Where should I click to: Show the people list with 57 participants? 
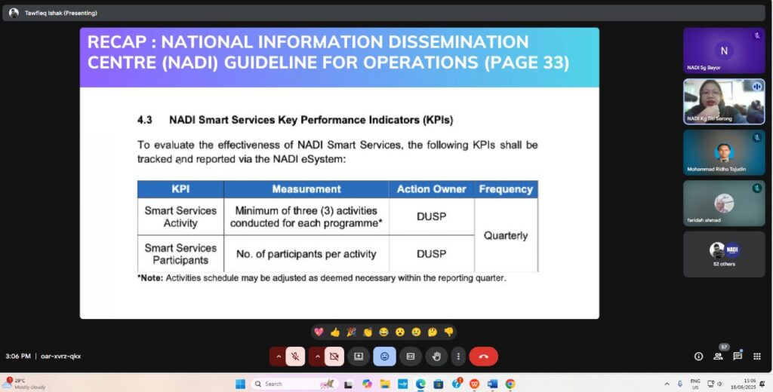click(x=718, y=356)
